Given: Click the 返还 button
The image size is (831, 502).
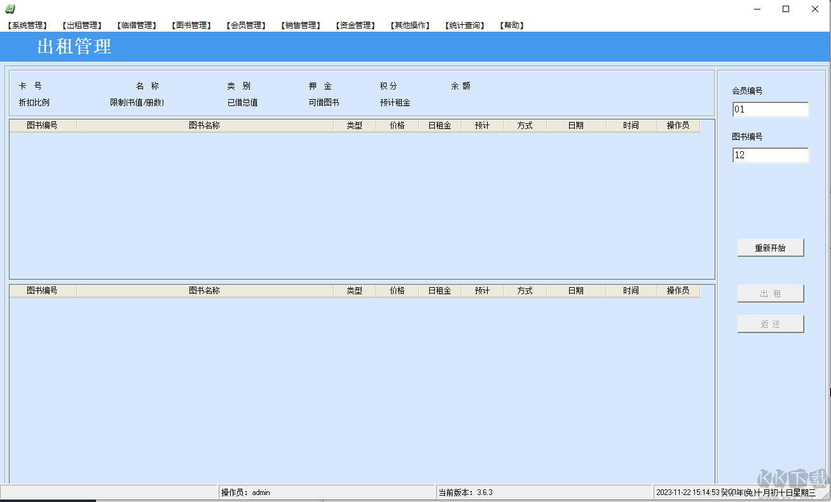Looking at the screenshot, I should (770, 323).
